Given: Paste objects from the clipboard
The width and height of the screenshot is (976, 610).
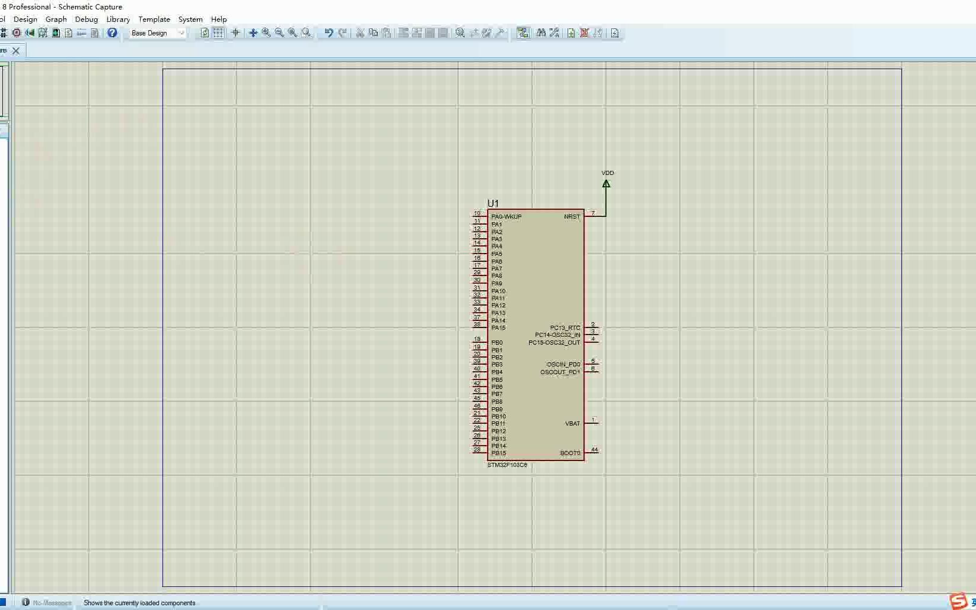Looking at the screenshot, I should click(387, 33).
